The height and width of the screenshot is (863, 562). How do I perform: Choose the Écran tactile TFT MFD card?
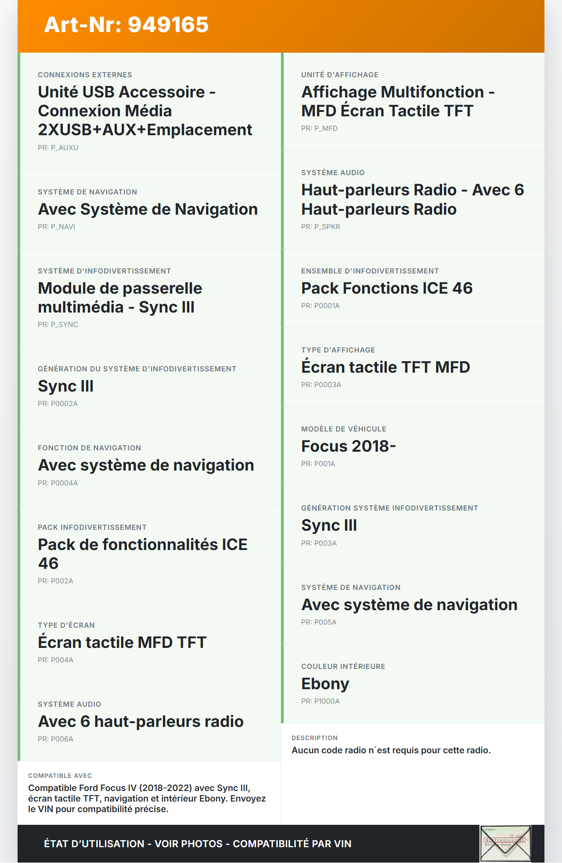pos(413,367)
